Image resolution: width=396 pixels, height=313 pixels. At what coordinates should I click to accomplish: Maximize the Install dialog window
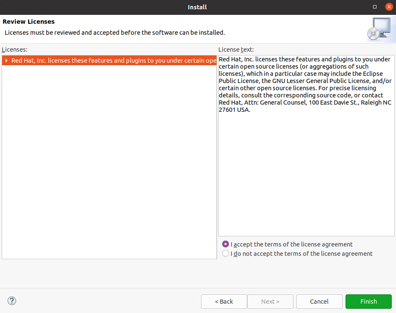point(375,7)
